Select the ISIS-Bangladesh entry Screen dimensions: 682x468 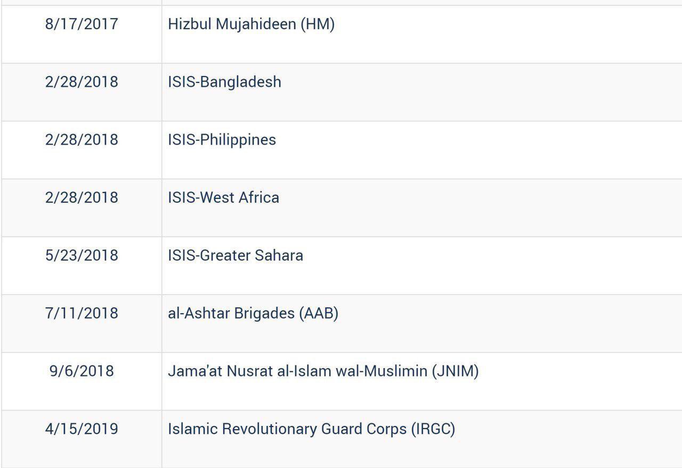(x=224, y=82)
